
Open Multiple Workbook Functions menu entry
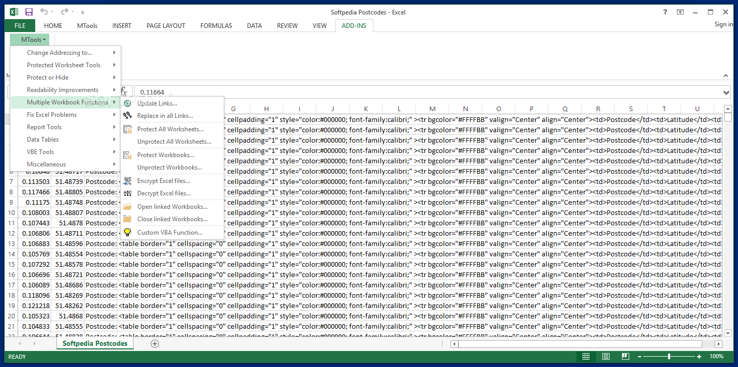coord(66,102)
